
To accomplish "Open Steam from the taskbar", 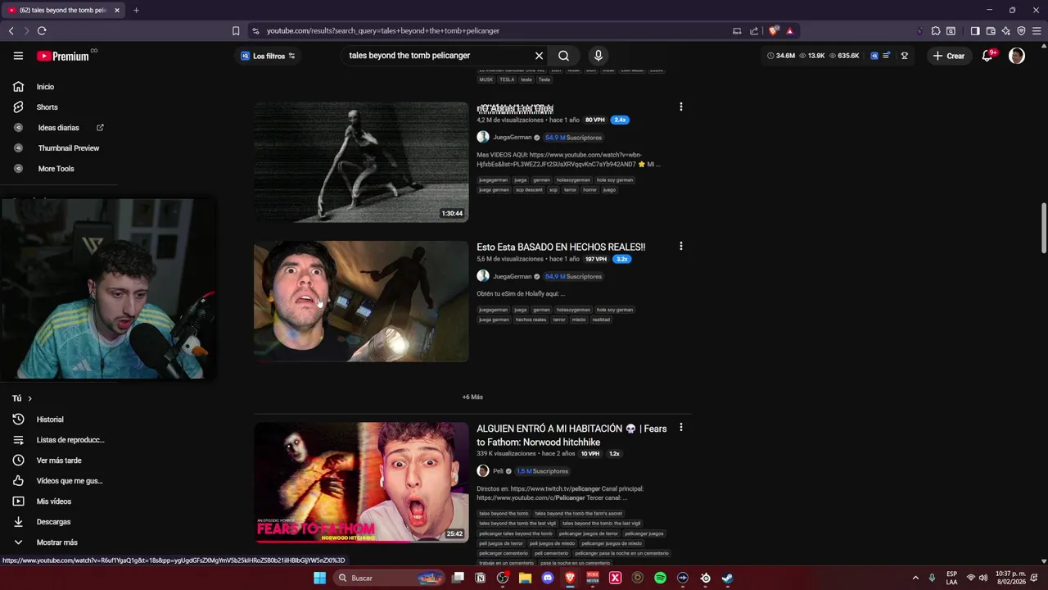I will pos(727,579).
